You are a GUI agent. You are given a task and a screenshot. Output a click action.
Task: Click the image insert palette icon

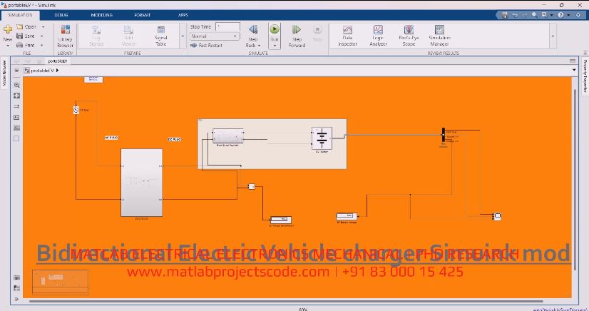(x=16, y=117)
